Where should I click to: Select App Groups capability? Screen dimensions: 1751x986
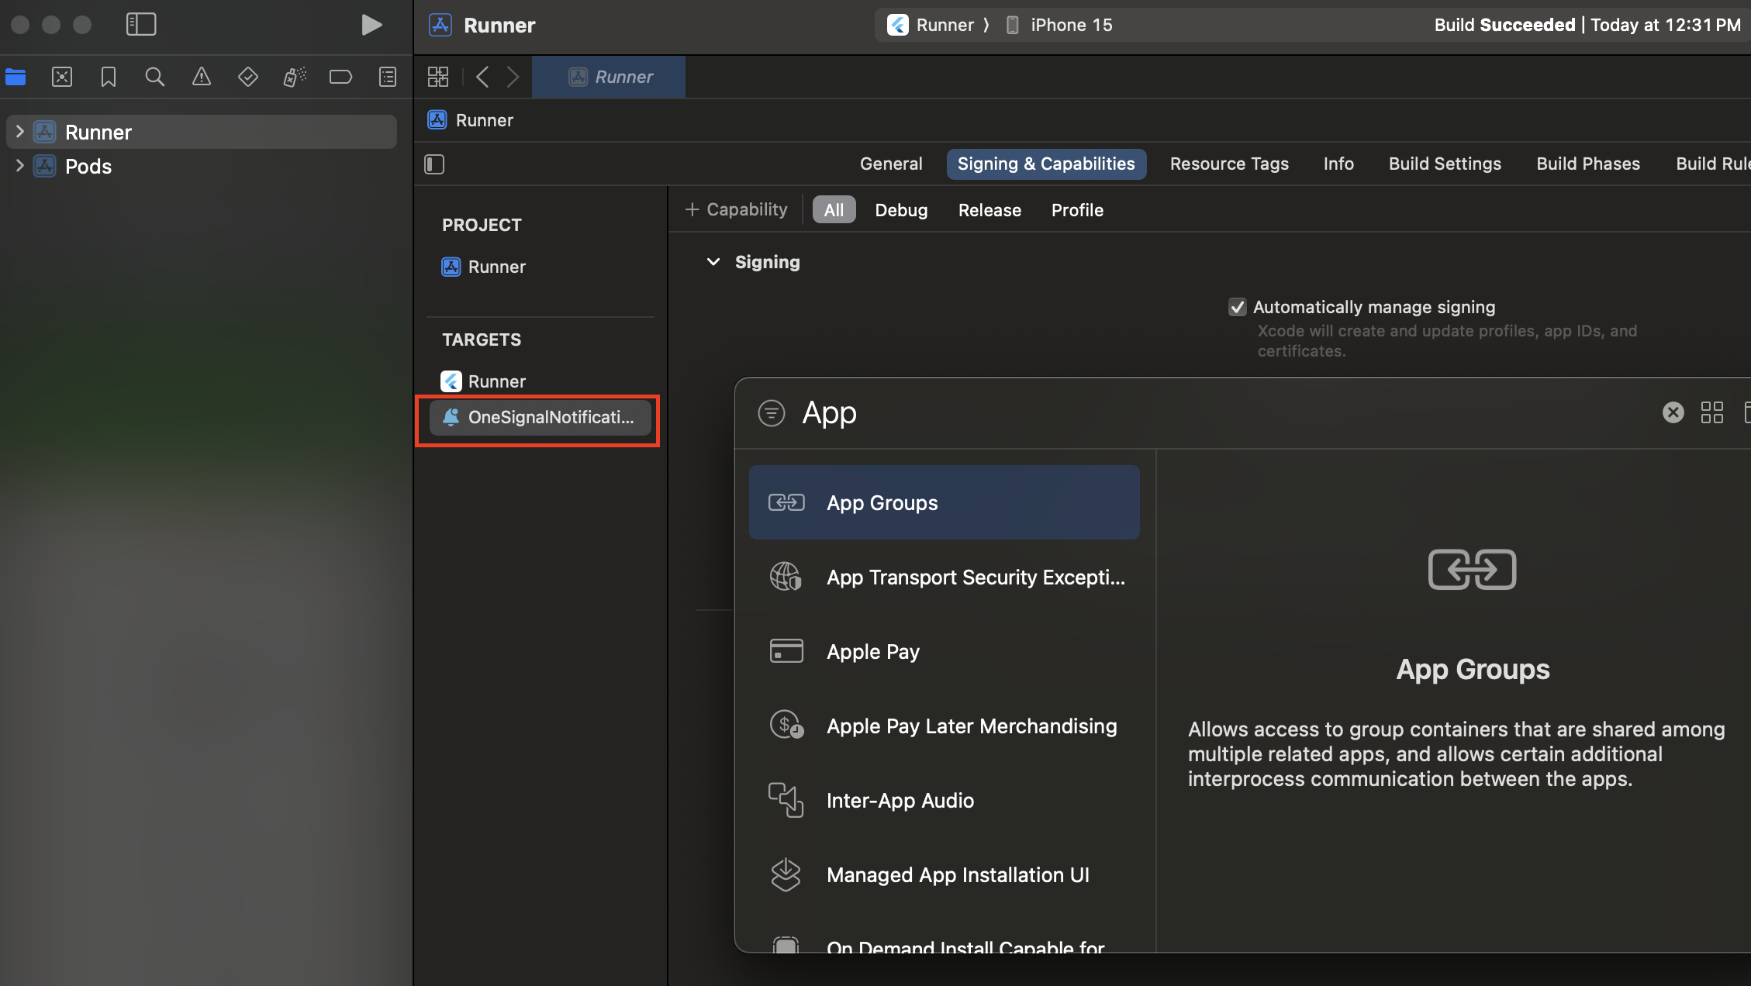(944, 502)
